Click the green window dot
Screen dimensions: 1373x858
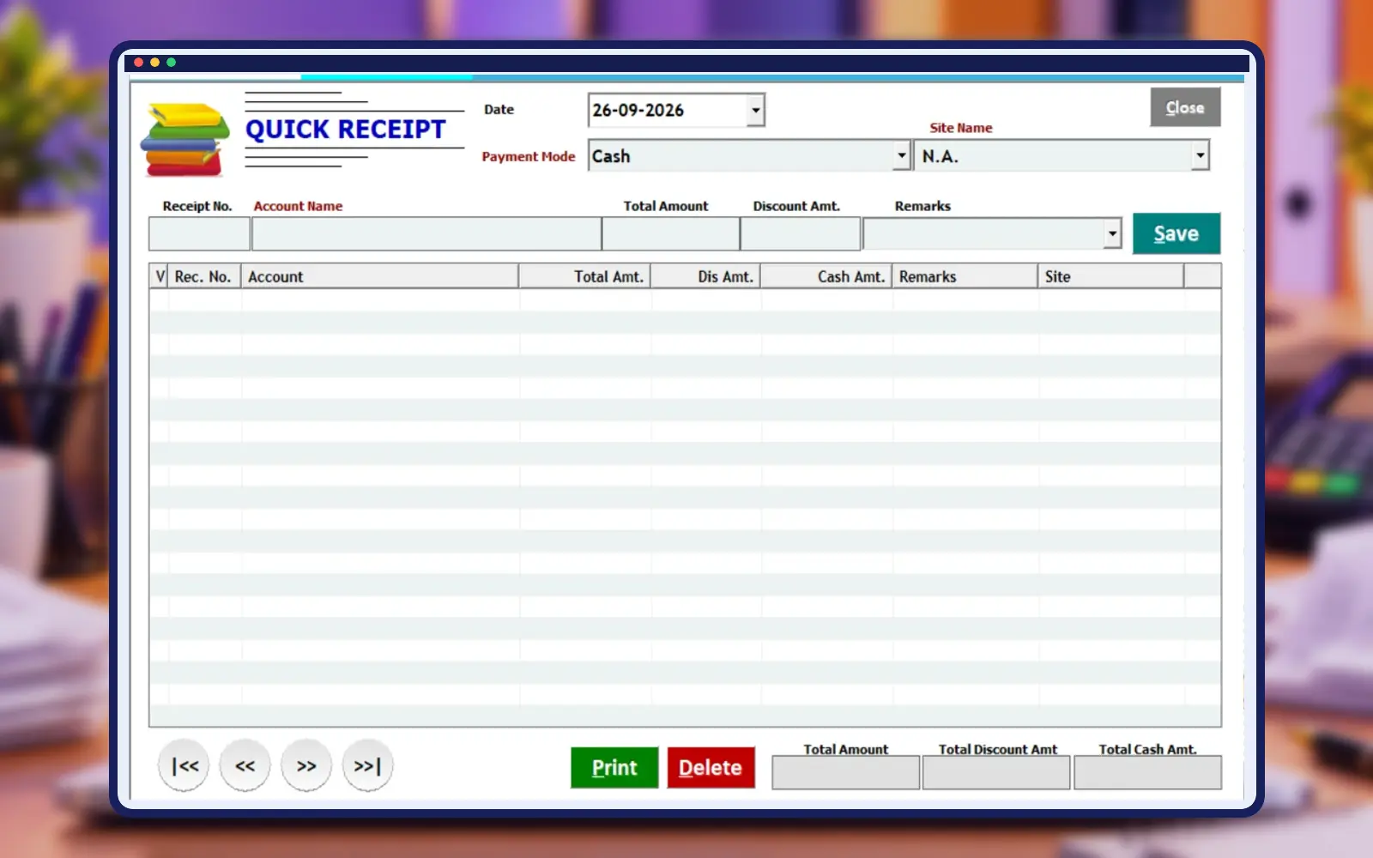pyautogui.click(x=172, y=63)
